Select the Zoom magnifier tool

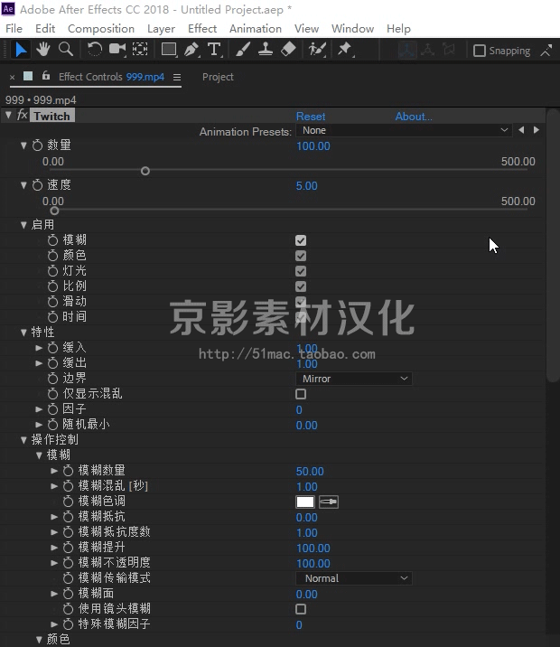click(66, 50)
